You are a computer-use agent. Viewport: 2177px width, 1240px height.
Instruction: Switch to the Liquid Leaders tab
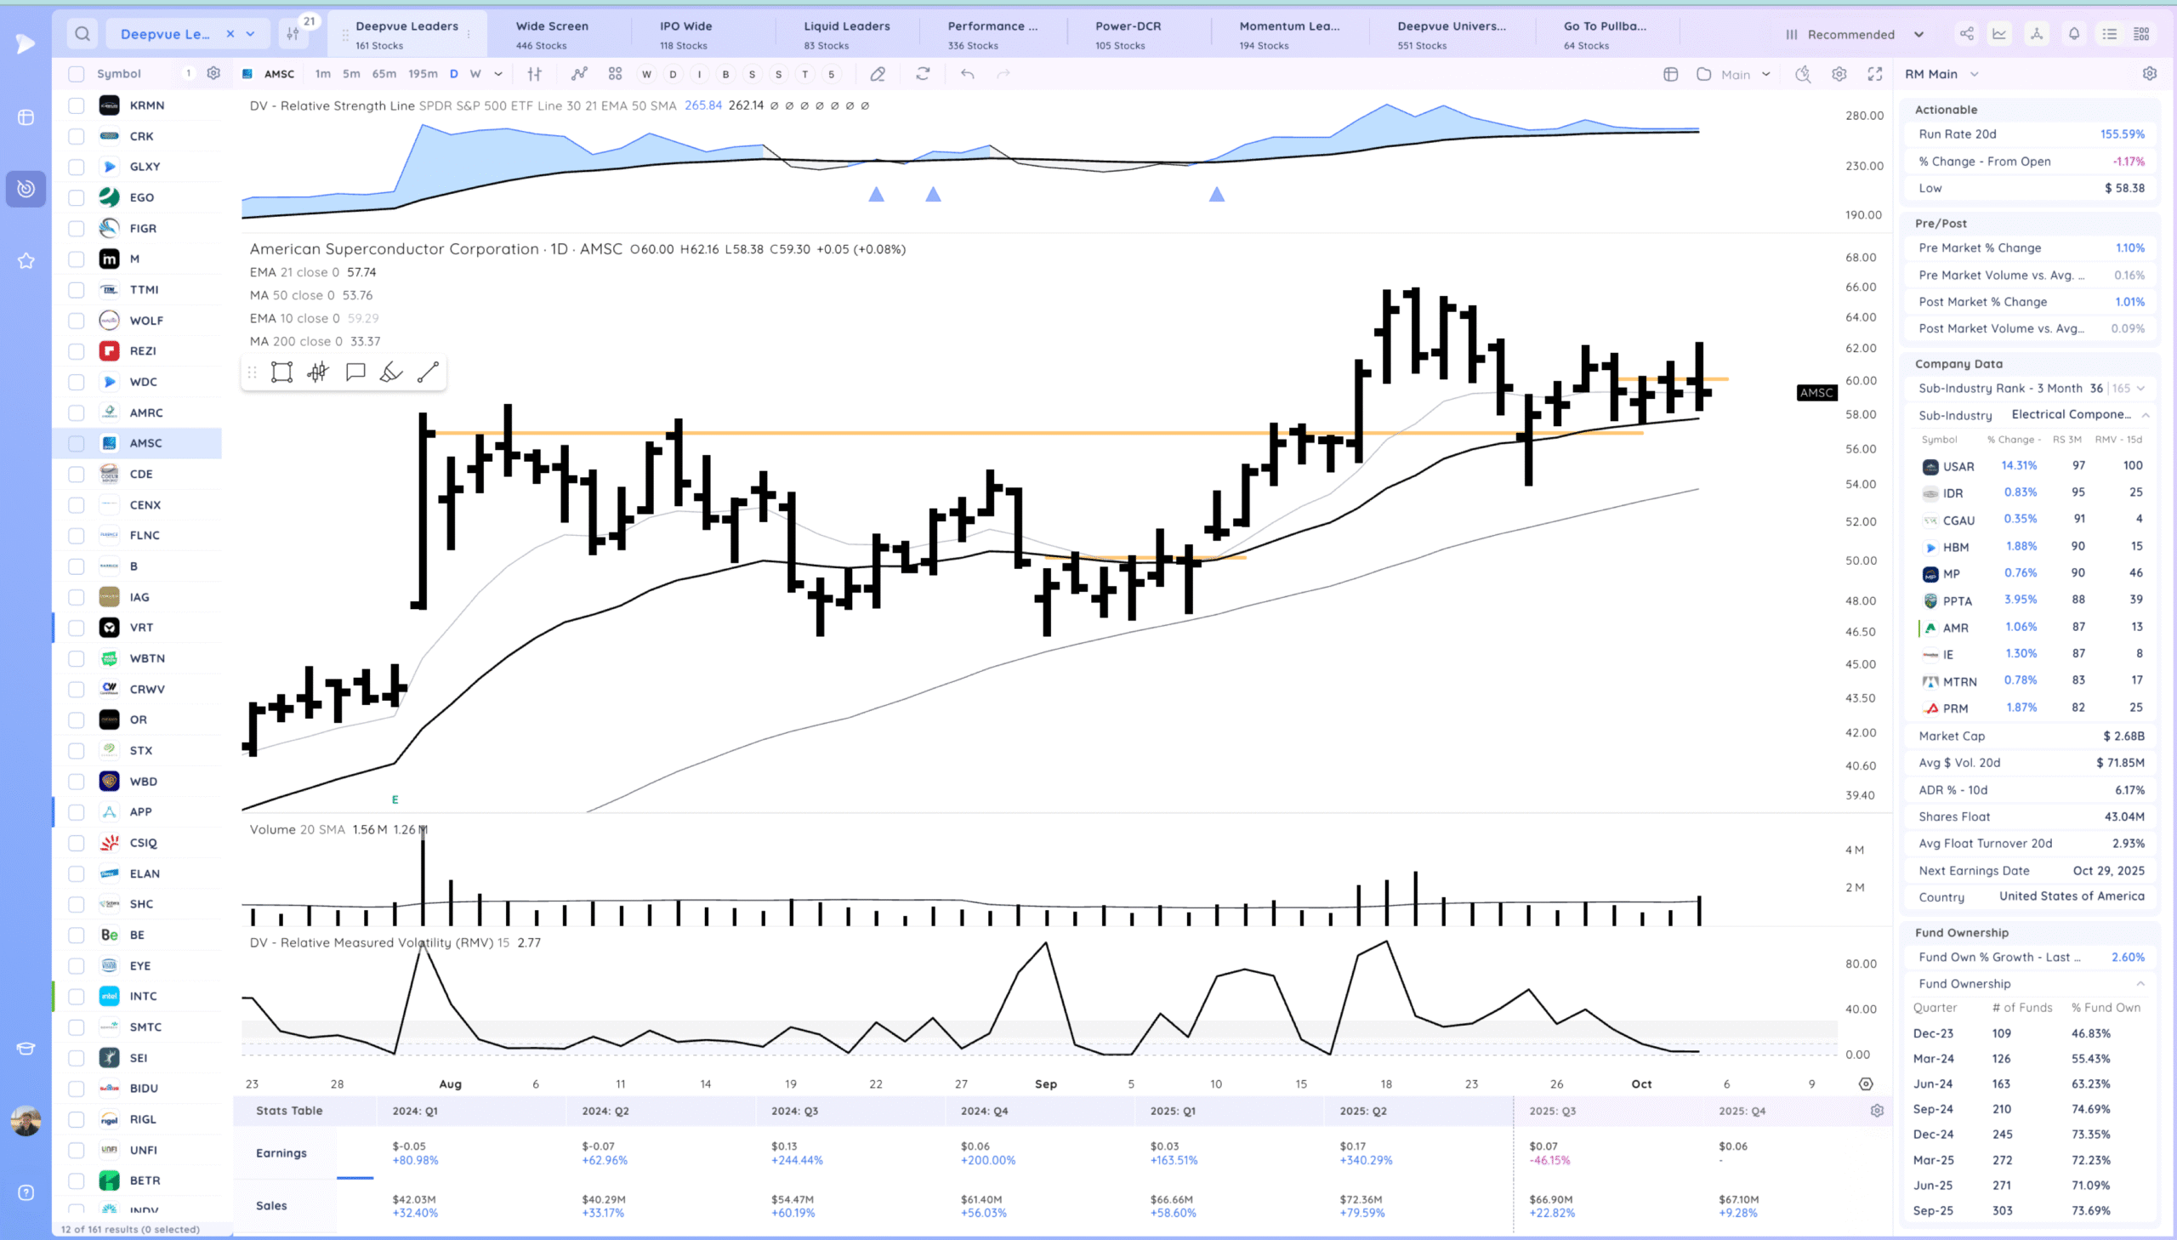[x=846, y=34]
